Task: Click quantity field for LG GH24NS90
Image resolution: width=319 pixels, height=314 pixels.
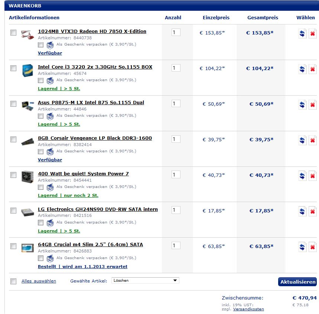Action: 176,210
